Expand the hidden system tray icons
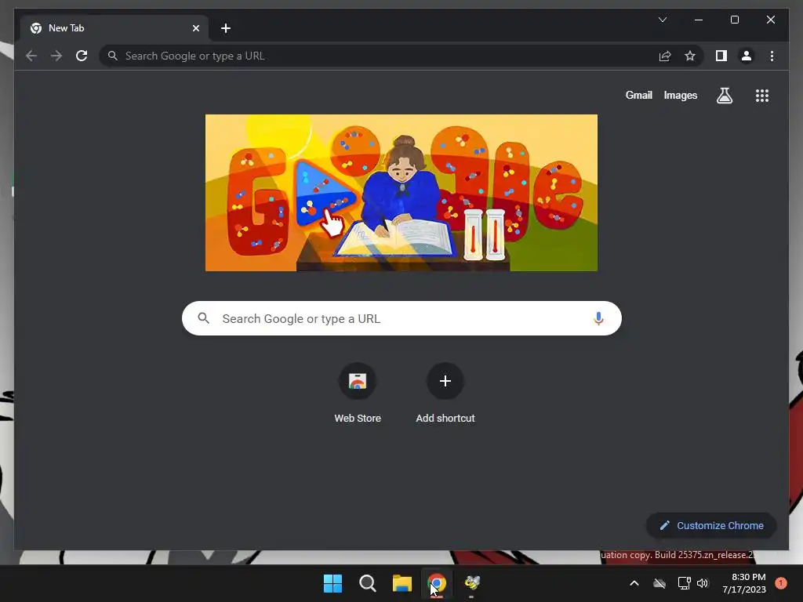Image resolution: width=803 pixels, height=602 pixels. coord(634,583)
